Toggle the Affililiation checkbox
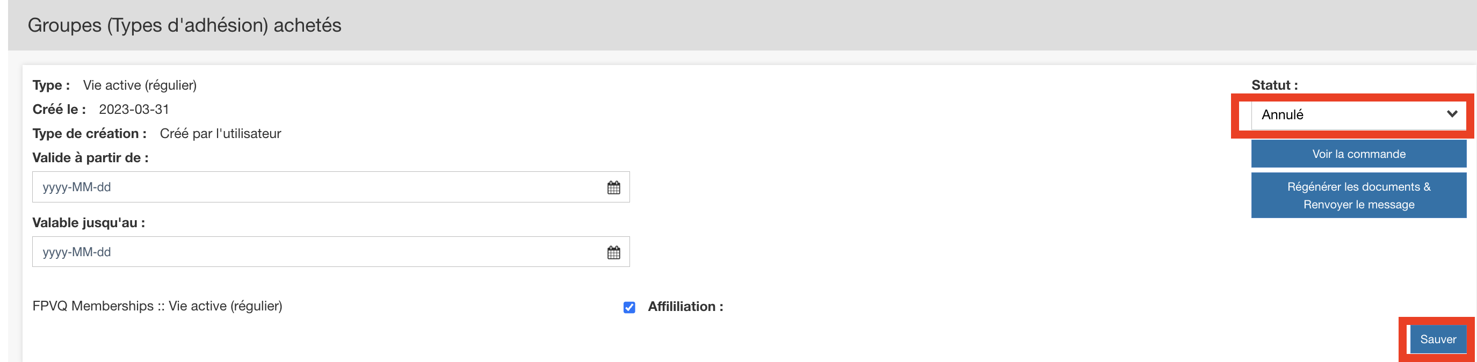 (629, 308)
